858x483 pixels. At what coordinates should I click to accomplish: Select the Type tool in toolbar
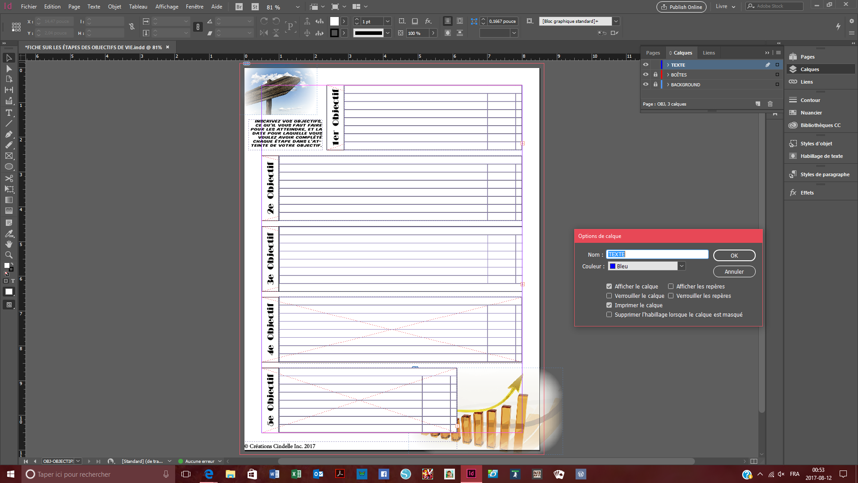9,113
